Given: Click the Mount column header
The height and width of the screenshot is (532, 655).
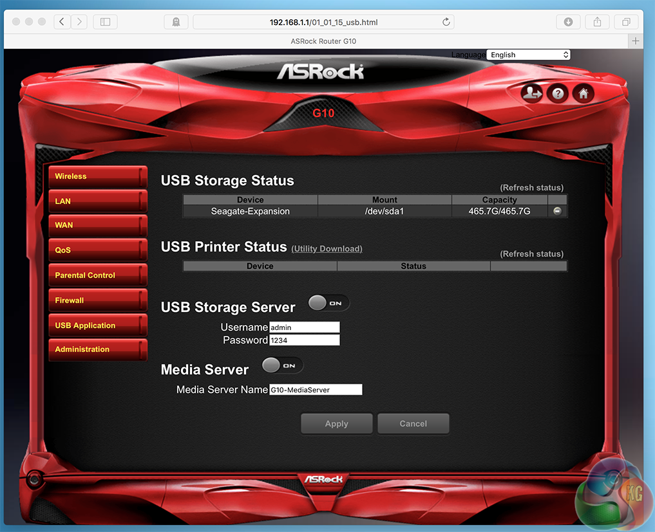Looking at the screenshot, I should tap(384, 200).
